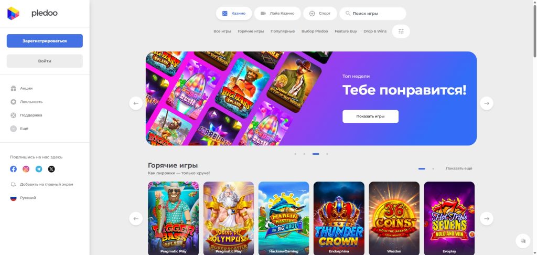Click the pledoo logo
Screen dimensions: 537x255
click(33, 13)
